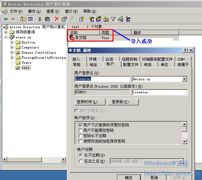
Task: Check 密码永不过期 option
Action: pyautogui.click(x=81, y=136)
